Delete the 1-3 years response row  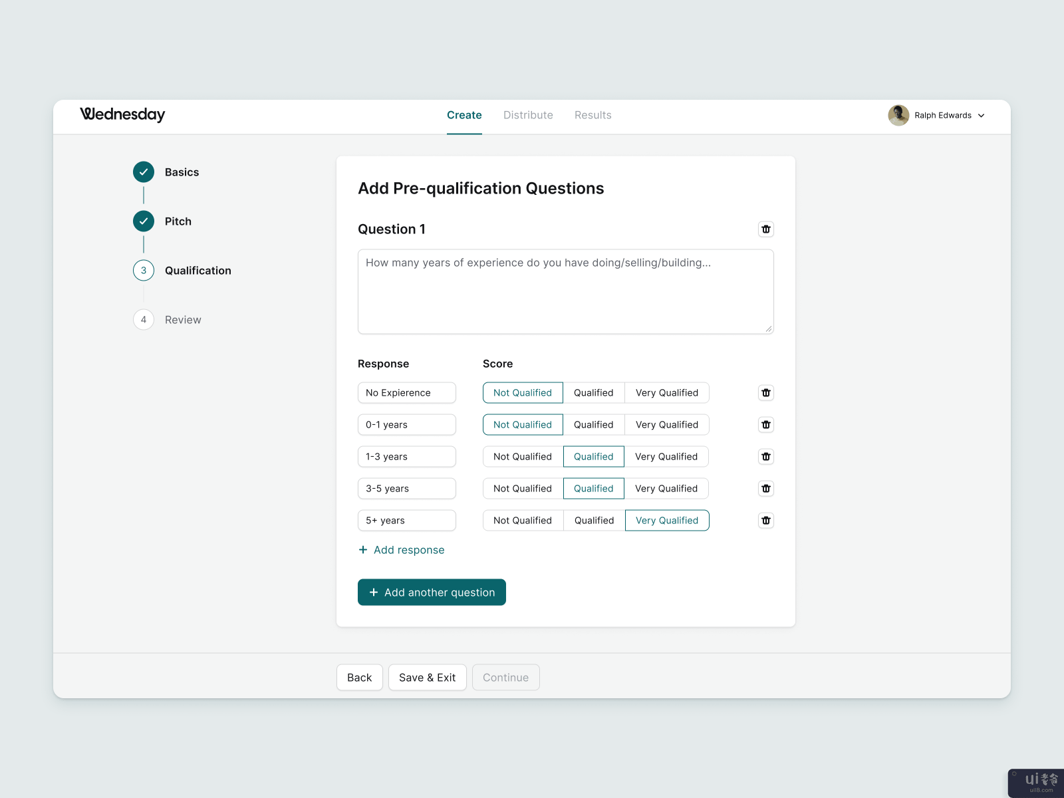766,457
